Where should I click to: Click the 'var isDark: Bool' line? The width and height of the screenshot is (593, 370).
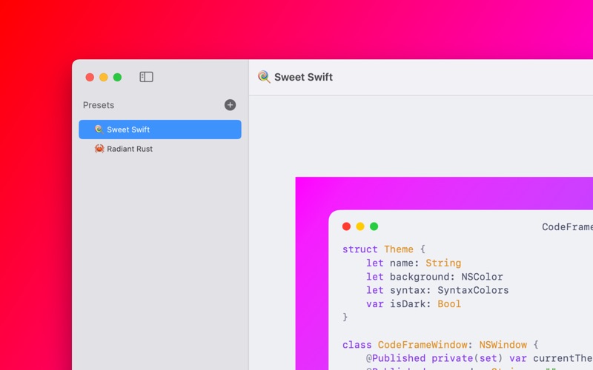click(414, 304)
